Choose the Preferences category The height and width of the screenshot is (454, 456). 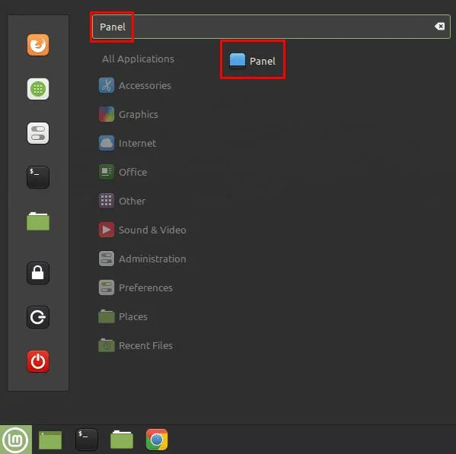coord(136,288)
